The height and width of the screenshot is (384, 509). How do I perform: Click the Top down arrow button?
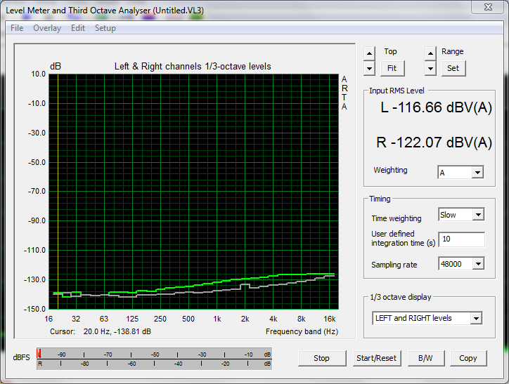369,68
